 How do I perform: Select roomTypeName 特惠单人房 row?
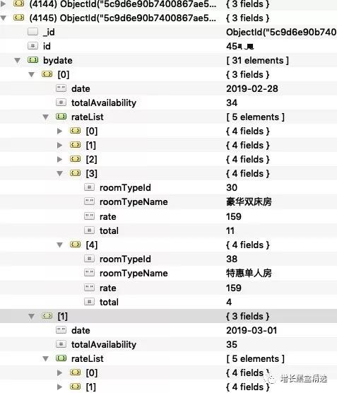pos(168,274)
